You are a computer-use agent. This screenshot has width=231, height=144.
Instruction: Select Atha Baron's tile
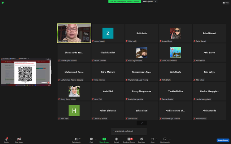(x=209, y=53)
